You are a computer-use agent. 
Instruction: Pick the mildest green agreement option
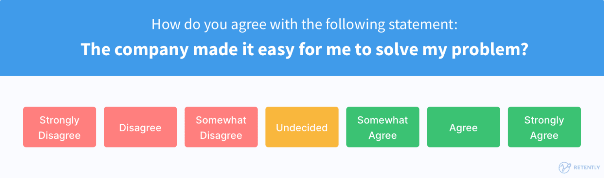[383, 127]
